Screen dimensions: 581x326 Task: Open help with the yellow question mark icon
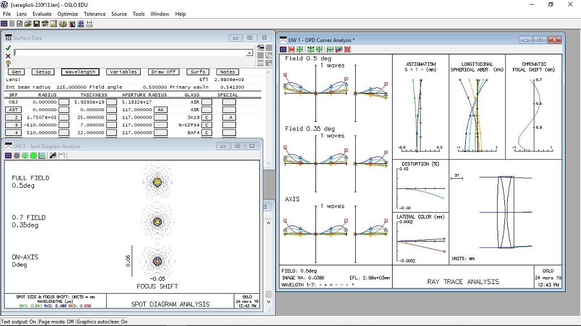coord(8,63)
